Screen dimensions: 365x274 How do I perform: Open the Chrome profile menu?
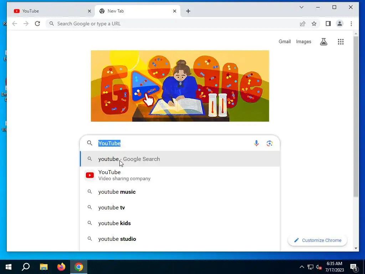tap(340, 24)
